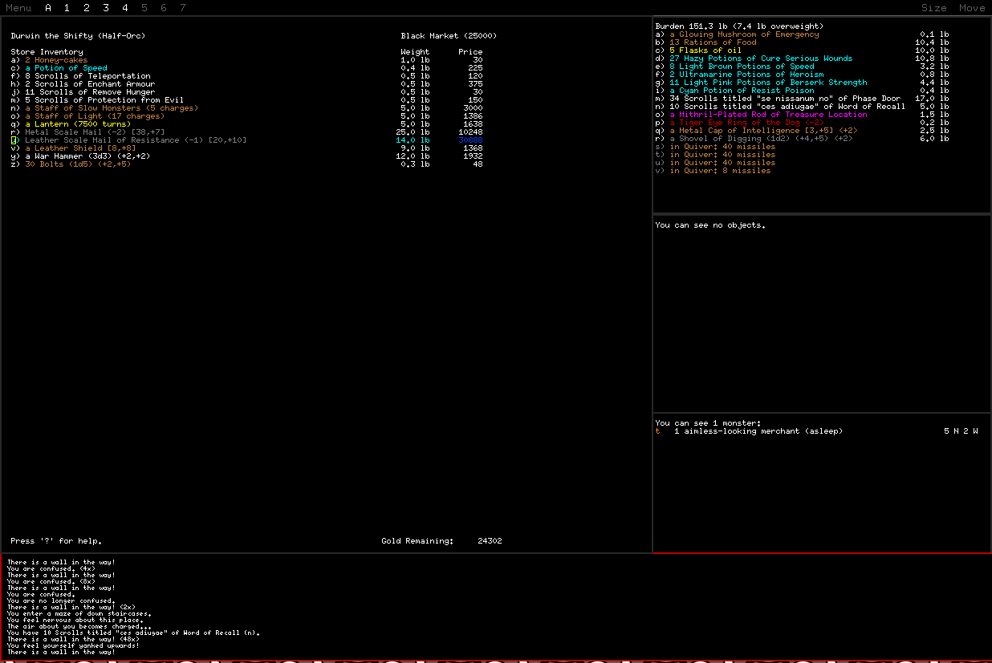Click the 'You can see no objects.' message
Screen dimensions: 992x663
[710, 225]
